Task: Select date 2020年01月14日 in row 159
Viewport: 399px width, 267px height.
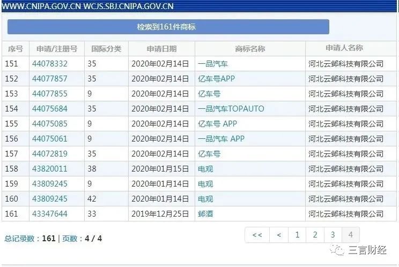Action: (160, 183)
